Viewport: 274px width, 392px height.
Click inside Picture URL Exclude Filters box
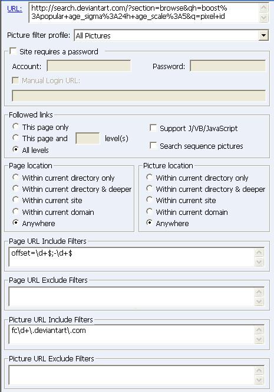pyautogui.click(x=131, y=375)
